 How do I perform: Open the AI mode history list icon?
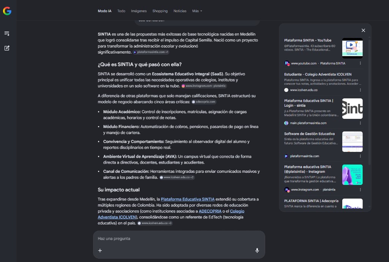pos(7,33)
